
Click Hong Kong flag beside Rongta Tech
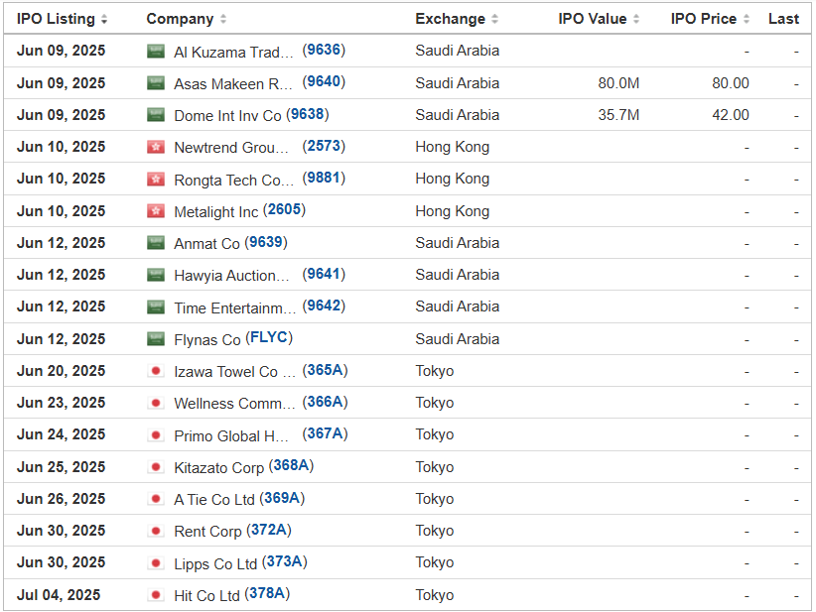click(156, 180)
